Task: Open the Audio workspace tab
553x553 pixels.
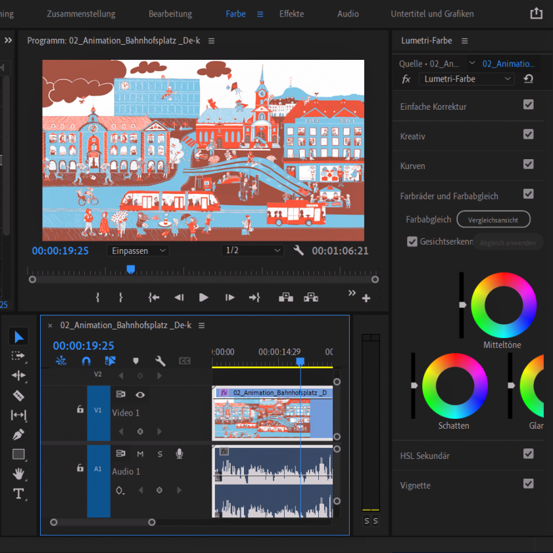Action: [348, 14]
